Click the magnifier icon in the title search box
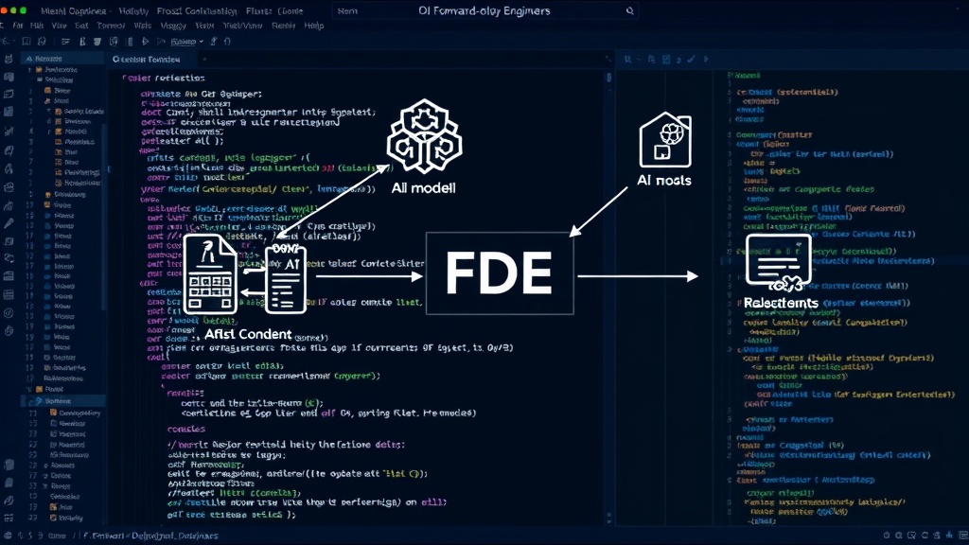Image resolution: width=969 pixels, height=545 pixels. (629, 11)
